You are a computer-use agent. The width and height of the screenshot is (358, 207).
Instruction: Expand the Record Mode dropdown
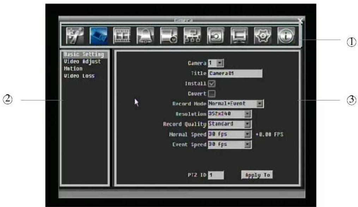tap(236, 104)
